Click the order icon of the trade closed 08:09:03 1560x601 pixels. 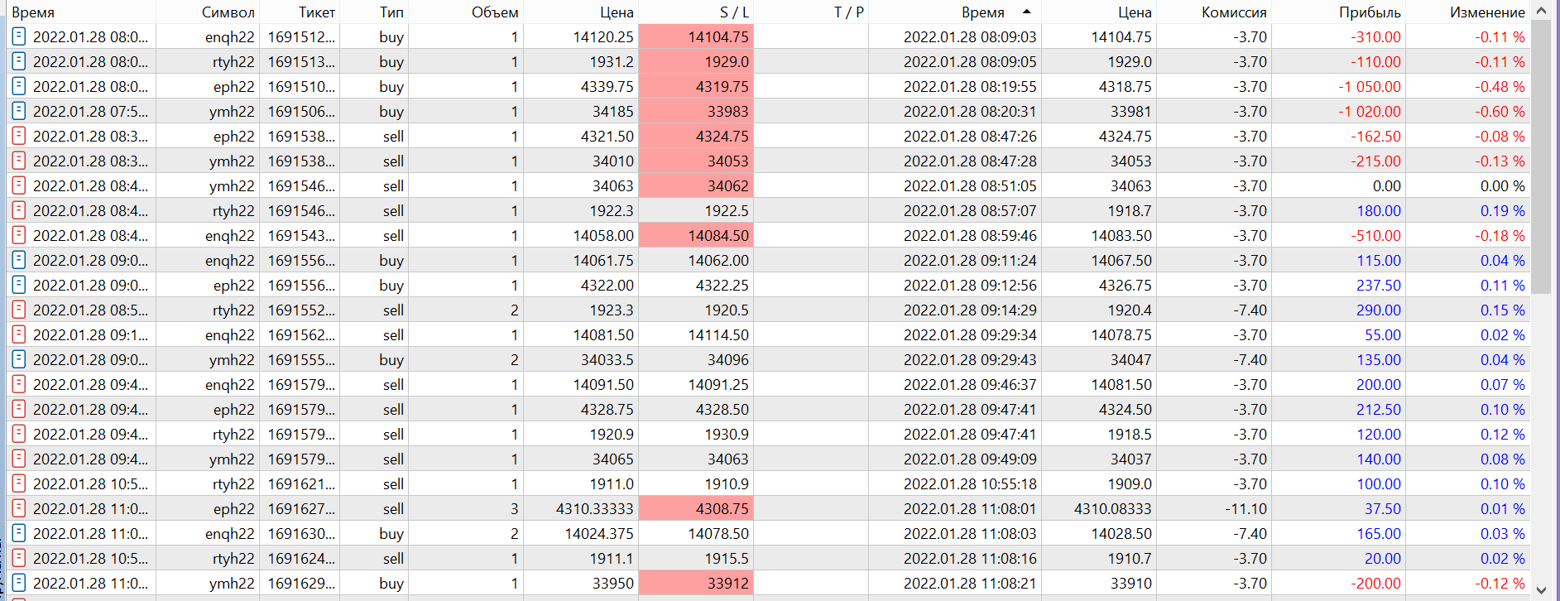point(18,36)
